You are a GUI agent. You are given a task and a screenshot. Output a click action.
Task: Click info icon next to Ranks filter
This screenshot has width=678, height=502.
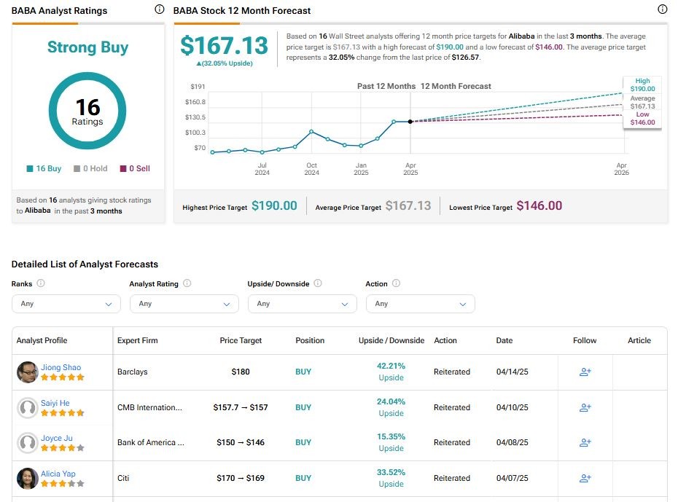coord(41,283)
